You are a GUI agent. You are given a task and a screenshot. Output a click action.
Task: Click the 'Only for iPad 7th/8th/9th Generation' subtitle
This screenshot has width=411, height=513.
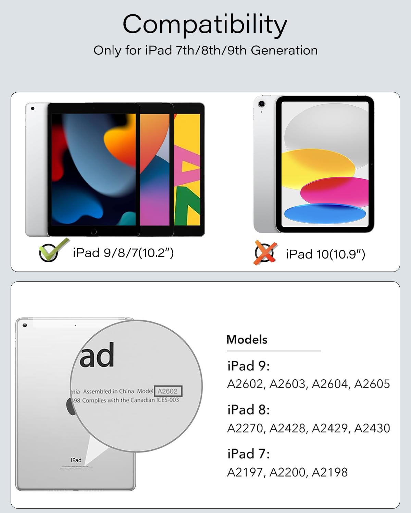click(x=206, y=50)
